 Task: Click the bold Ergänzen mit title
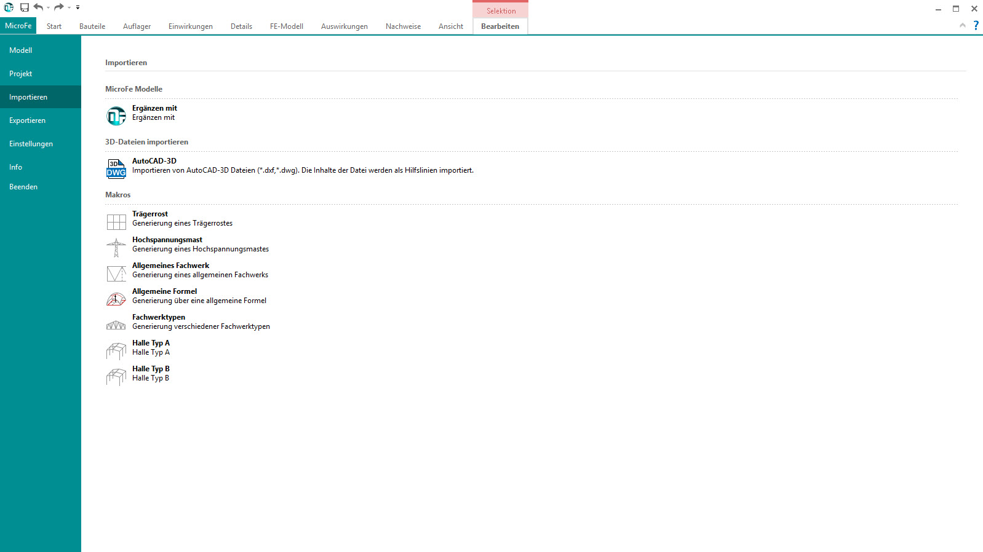point(154,108)
